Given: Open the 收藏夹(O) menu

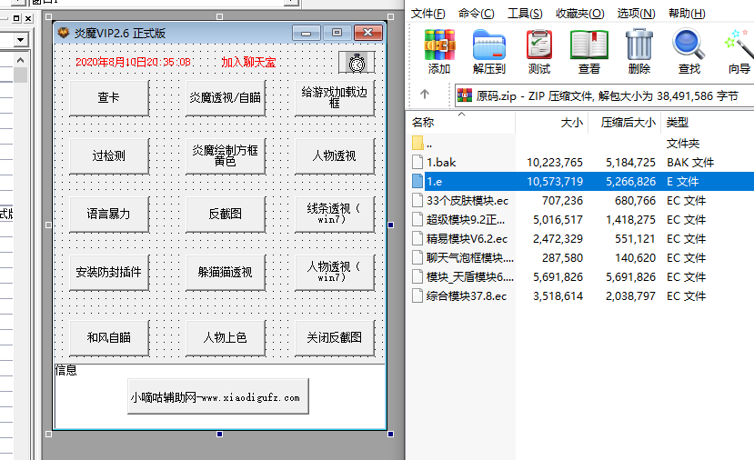Looking at the screenshot, I should (x=580, y=14).
